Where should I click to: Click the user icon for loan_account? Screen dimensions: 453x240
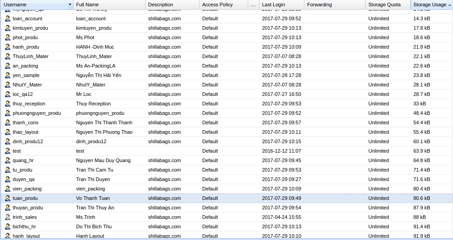point(8,18)
